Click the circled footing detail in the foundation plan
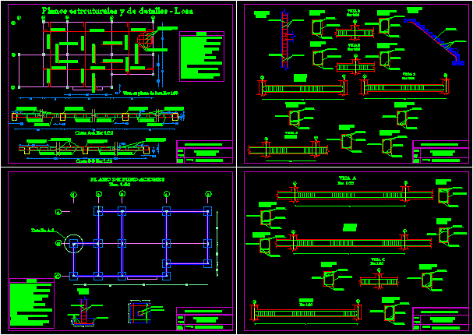 pos(74,245)
